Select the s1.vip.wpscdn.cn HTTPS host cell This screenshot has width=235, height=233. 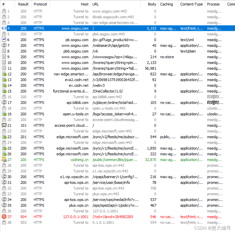[74, 177]
